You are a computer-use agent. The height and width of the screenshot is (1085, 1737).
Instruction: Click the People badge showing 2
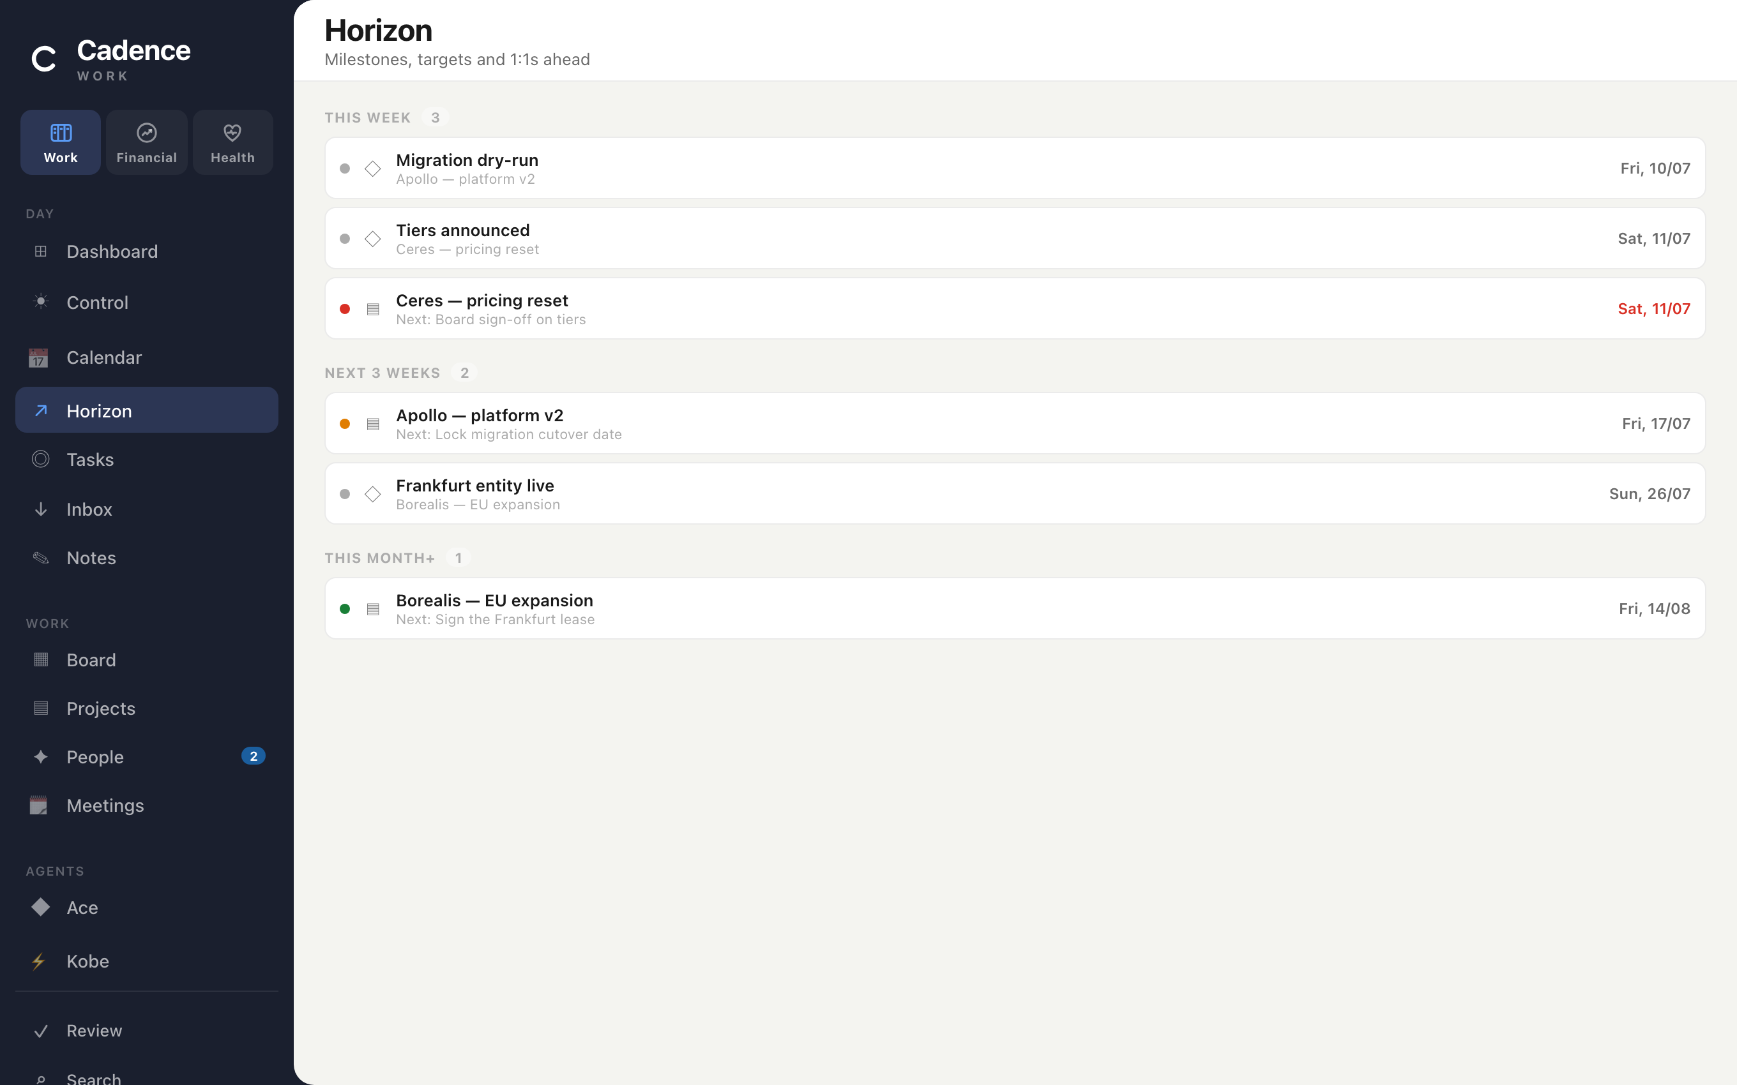click(254, 756)
